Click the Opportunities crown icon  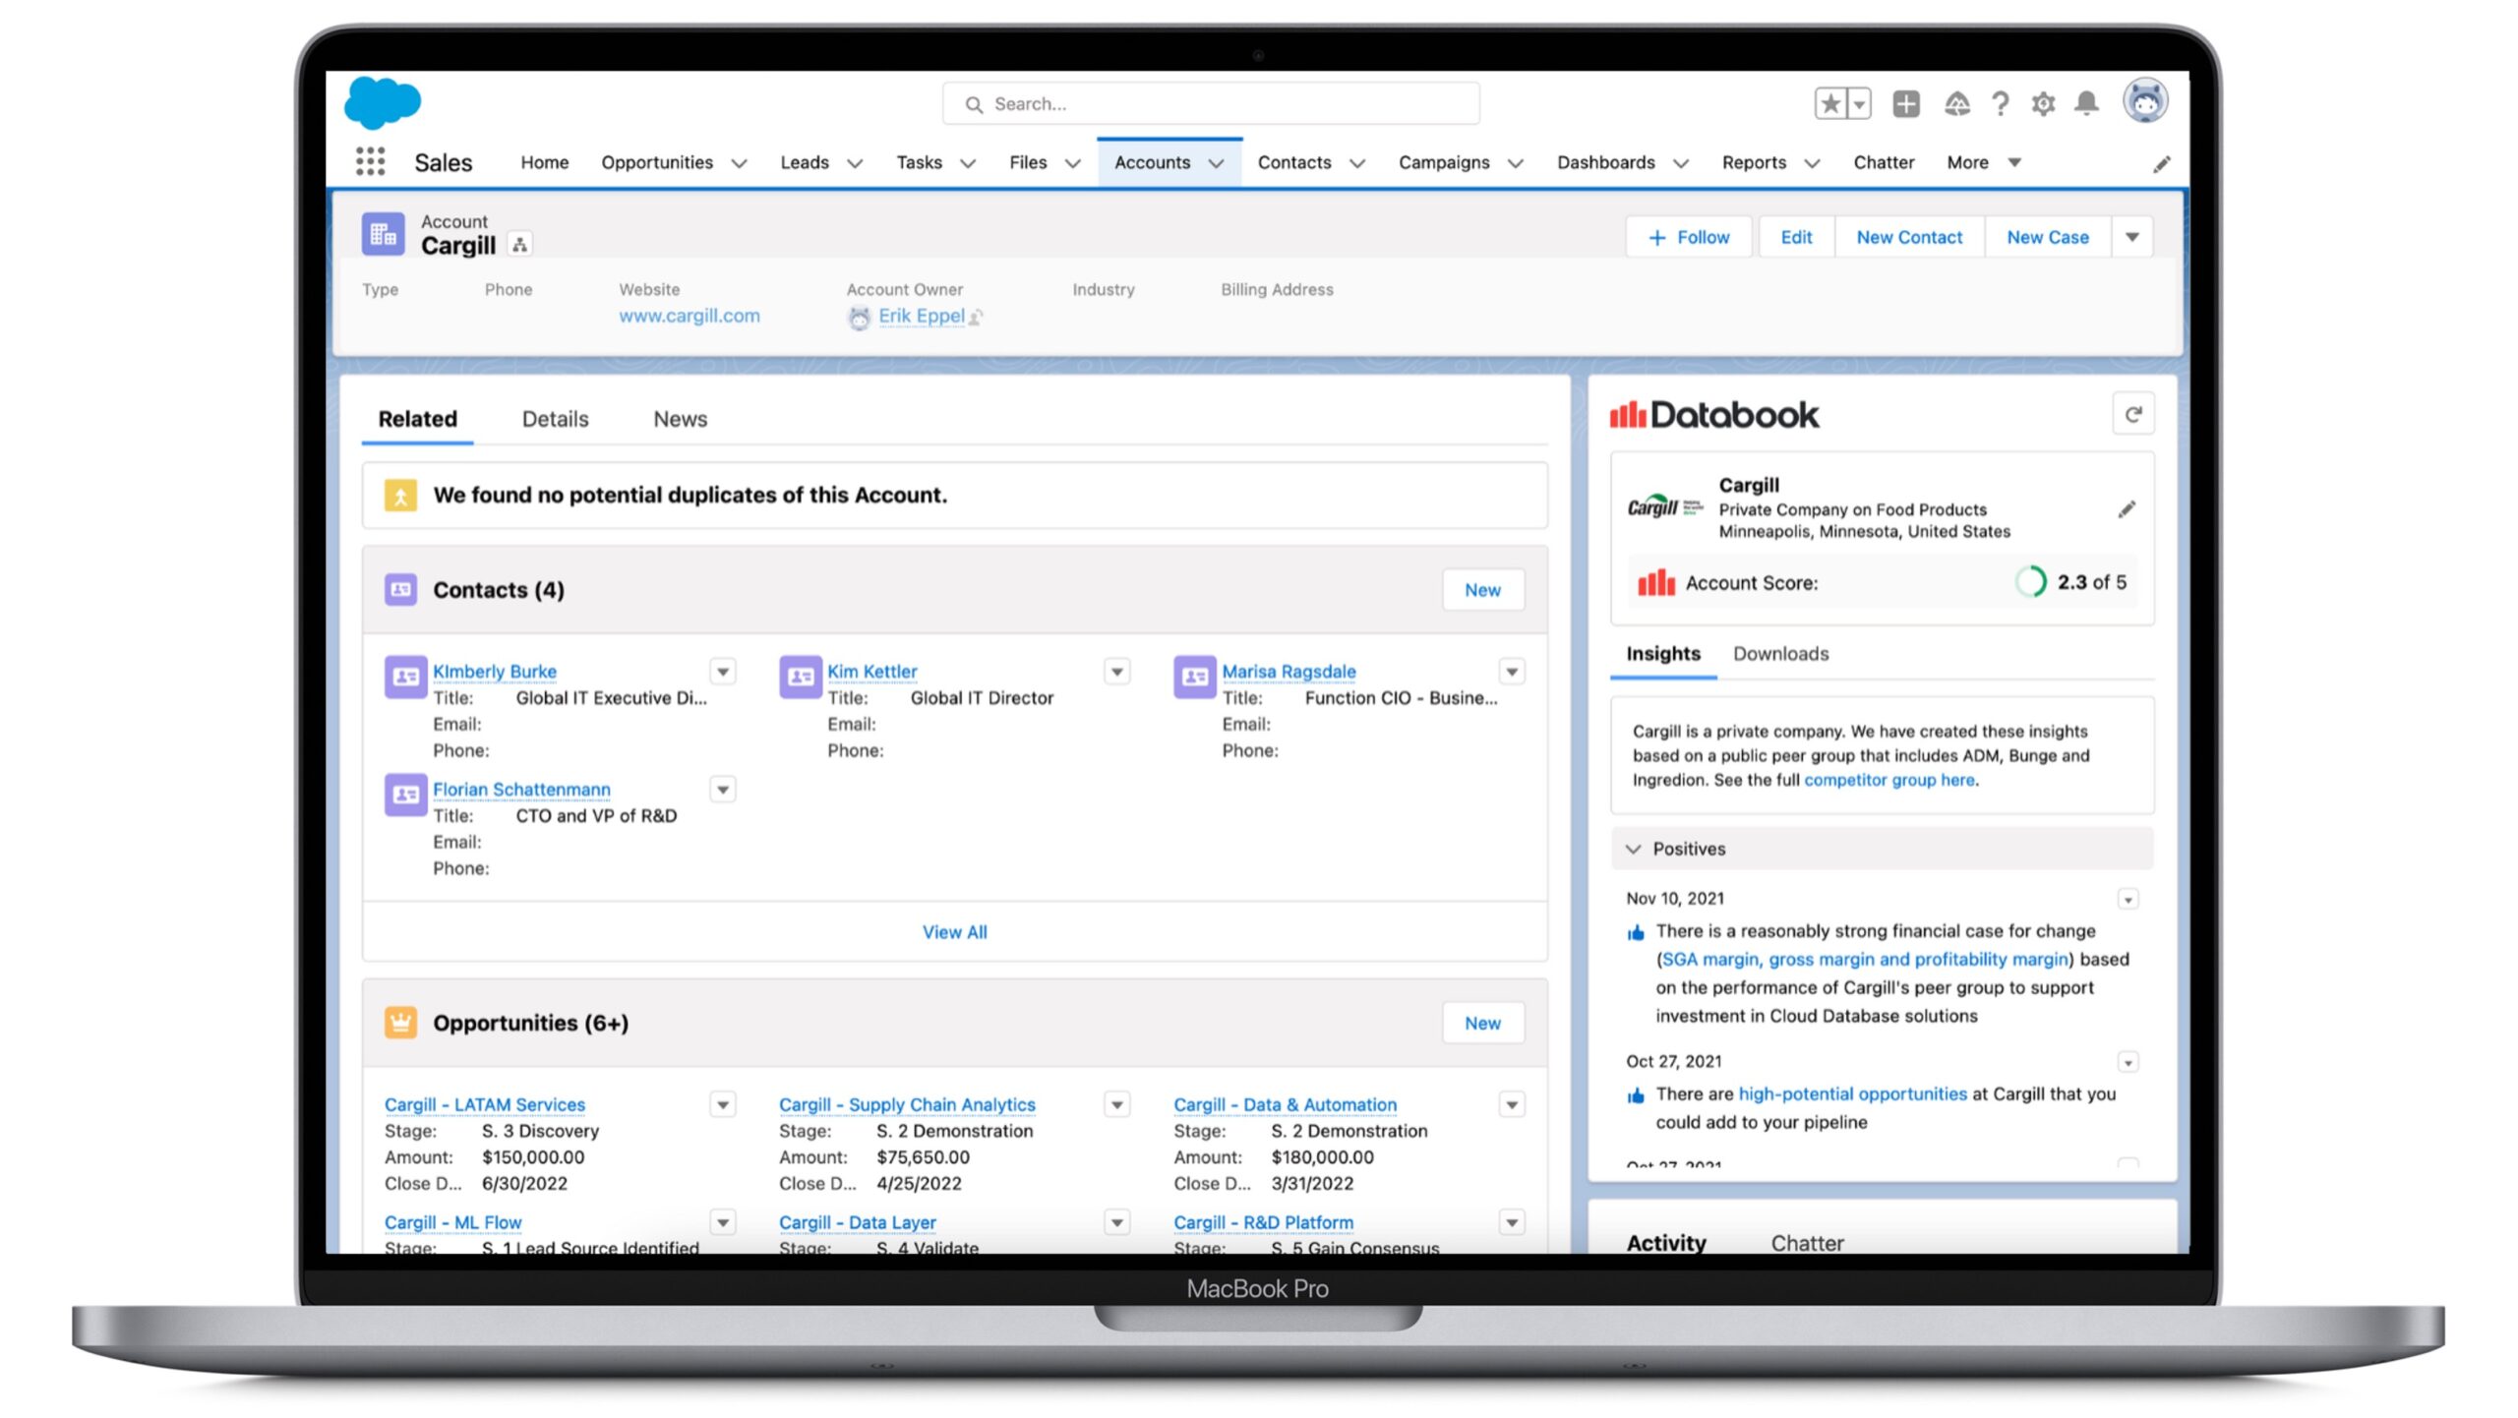click(x=400, y=1023)
